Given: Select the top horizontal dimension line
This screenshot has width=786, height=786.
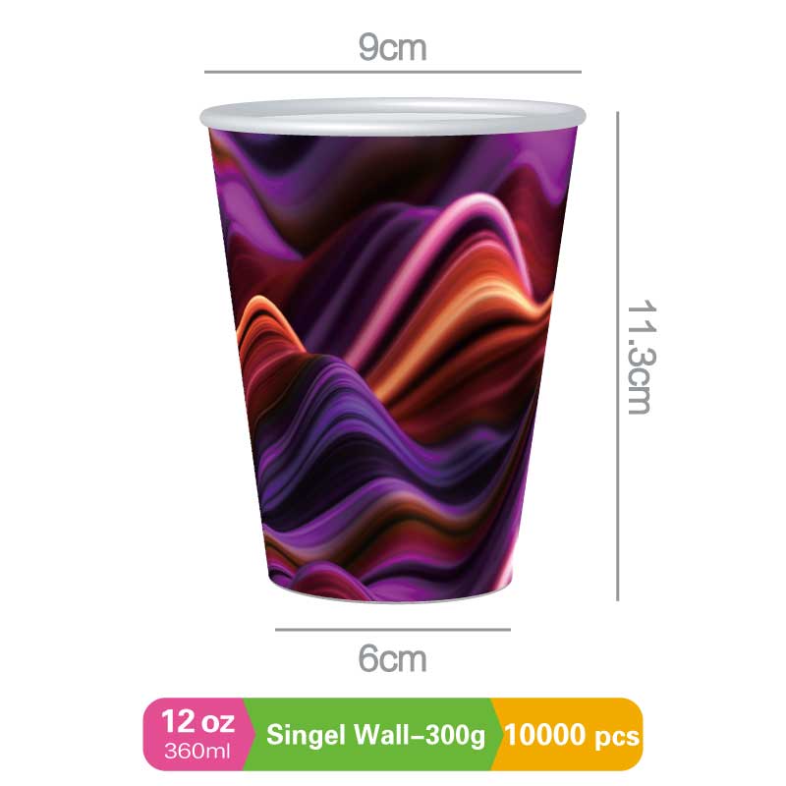Looking at the screenshot, I should pyautogui.click(x=392, y=72).
